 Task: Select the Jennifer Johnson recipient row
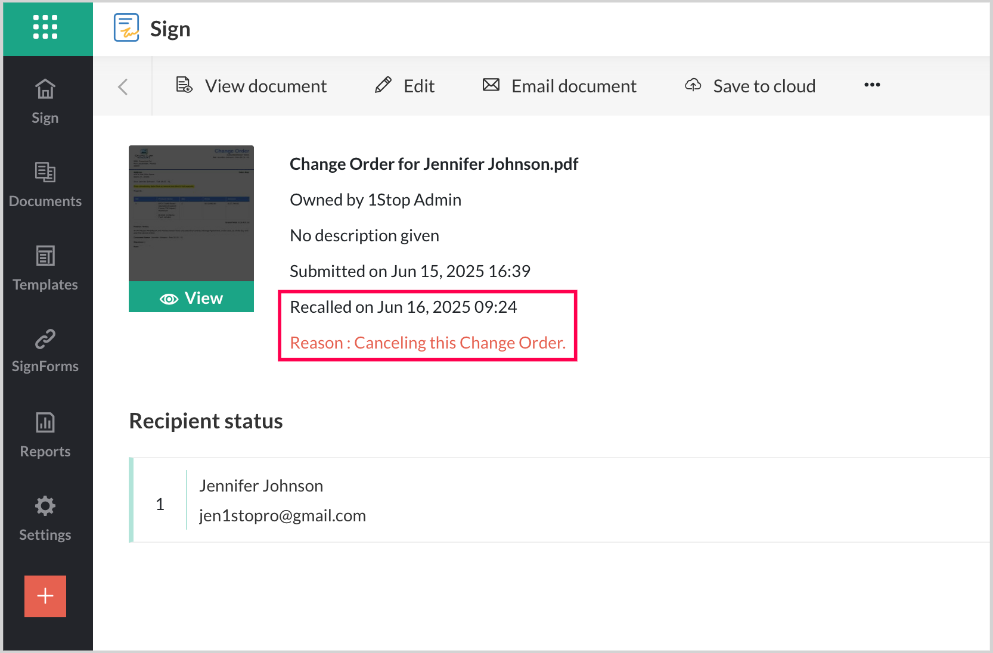point(536,500)
